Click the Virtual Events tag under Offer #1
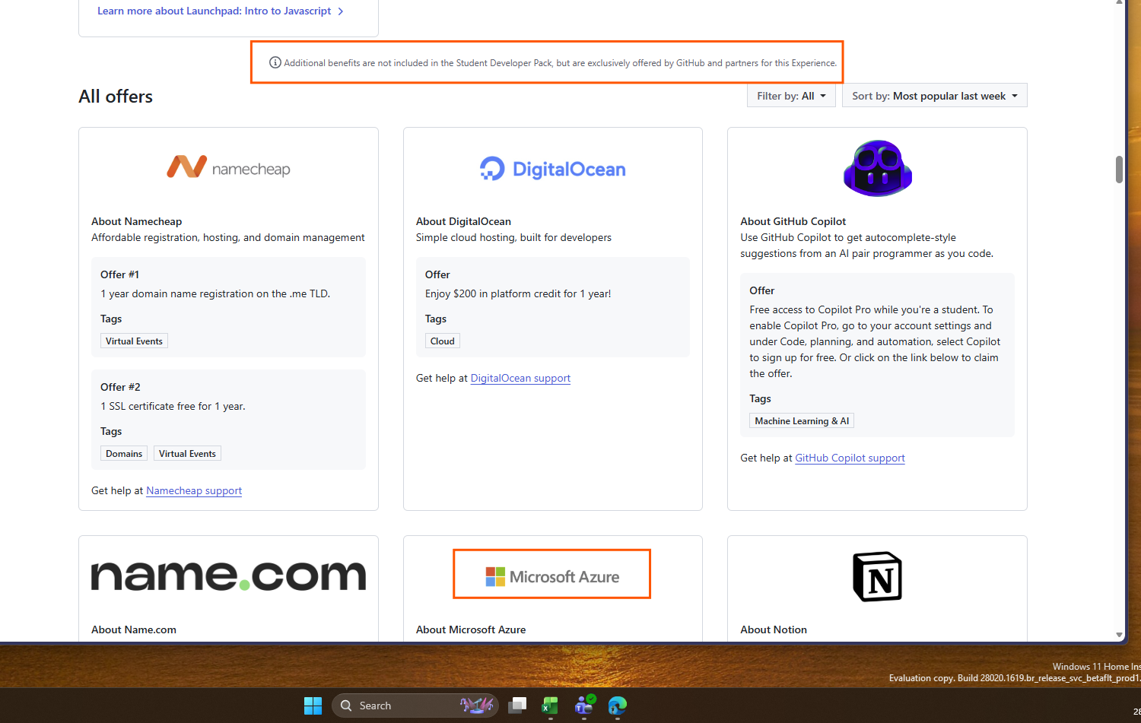 134,341
